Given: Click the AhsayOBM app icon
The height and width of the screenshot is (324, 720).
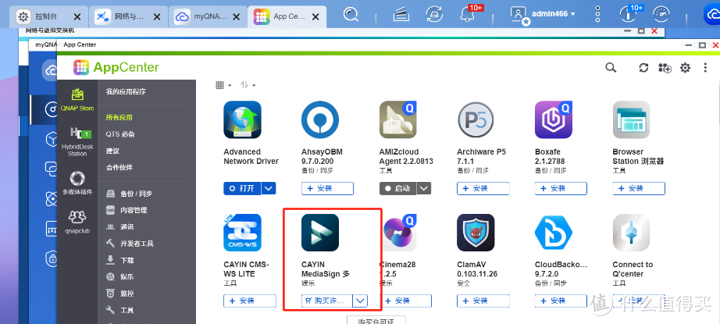Looking at the screenshot, I should [320, 119].
